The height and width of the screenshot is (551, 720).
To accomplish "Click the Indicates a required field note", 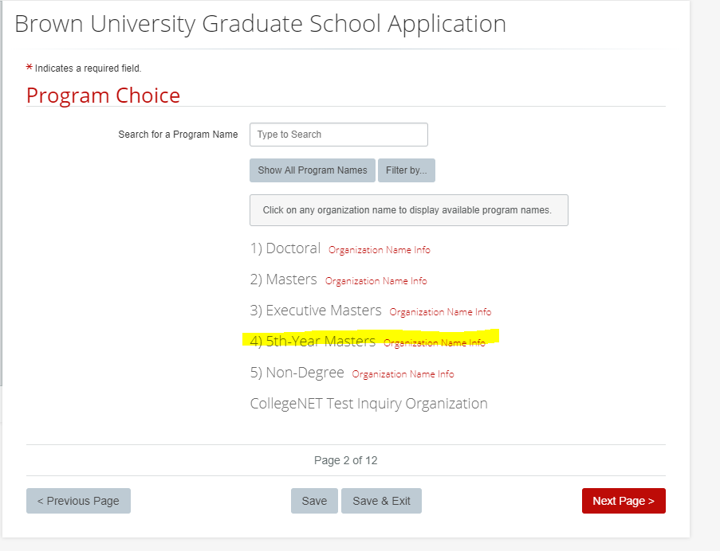I will [x=84, y=68].
